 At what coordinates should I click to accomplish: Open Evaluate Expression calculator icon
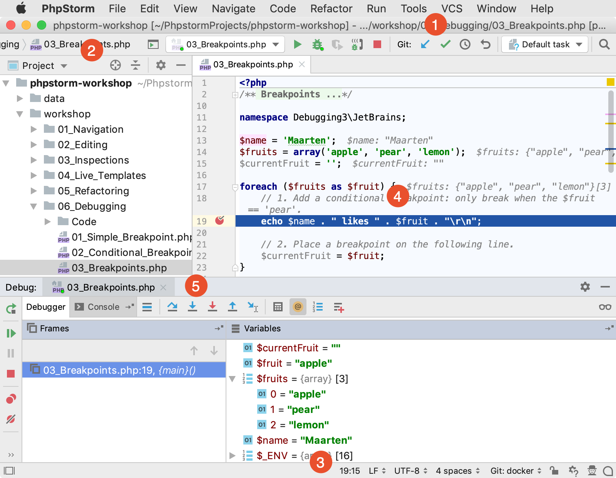coord(278,307)
